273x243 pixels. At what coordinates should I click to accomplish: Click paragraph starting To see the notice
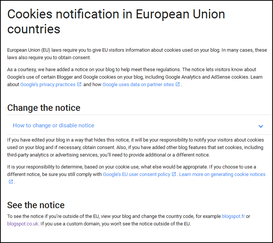[128, 220]
